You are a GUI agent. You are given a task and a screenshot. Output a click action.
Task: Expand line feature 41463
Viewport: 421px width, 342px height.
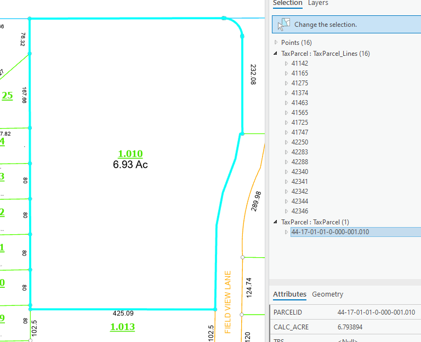[x=286, y=103]
